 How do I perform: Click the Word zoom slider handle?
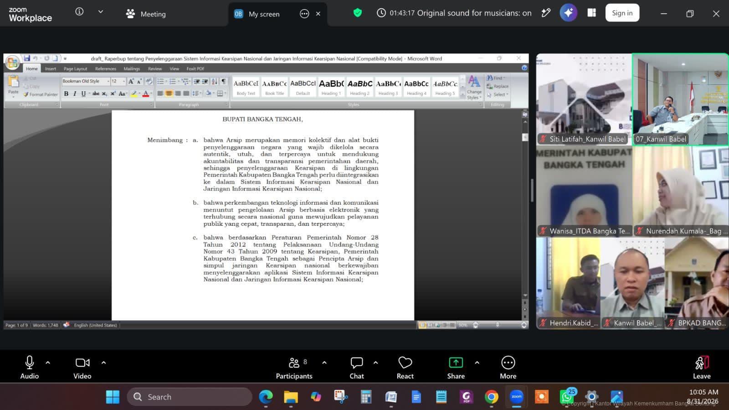pyautogui.click(x=497, y=325)
